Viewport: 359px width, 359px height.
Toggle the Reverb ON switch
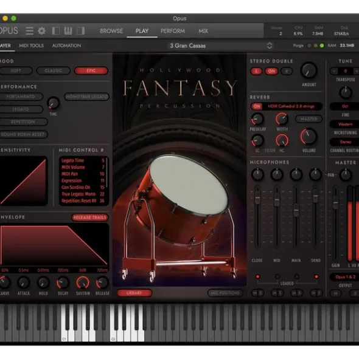pyautogui.click(x=257, y=106)
